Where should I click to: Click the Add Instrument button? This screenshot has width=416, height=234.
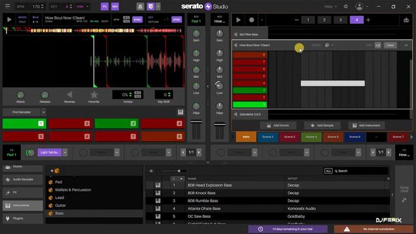pyautogui.click(x=366, y=125)
